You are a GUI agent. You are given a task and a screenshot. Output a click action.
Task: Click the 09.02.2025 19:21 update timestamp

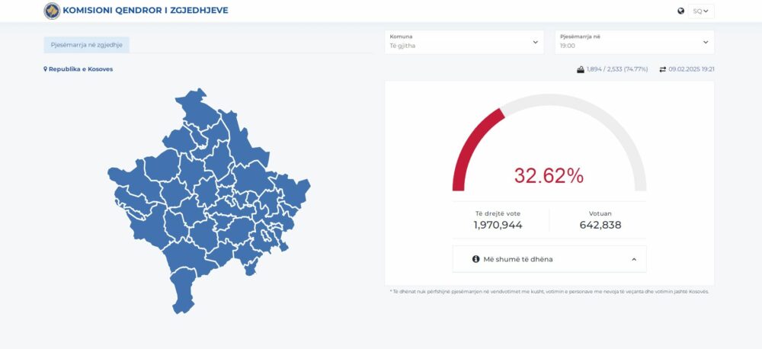[691, 69]
